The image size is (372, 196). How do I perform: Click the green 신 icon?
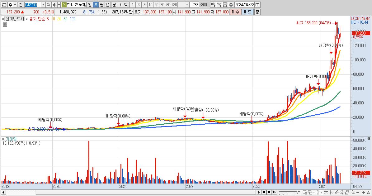tap(64, 5)
